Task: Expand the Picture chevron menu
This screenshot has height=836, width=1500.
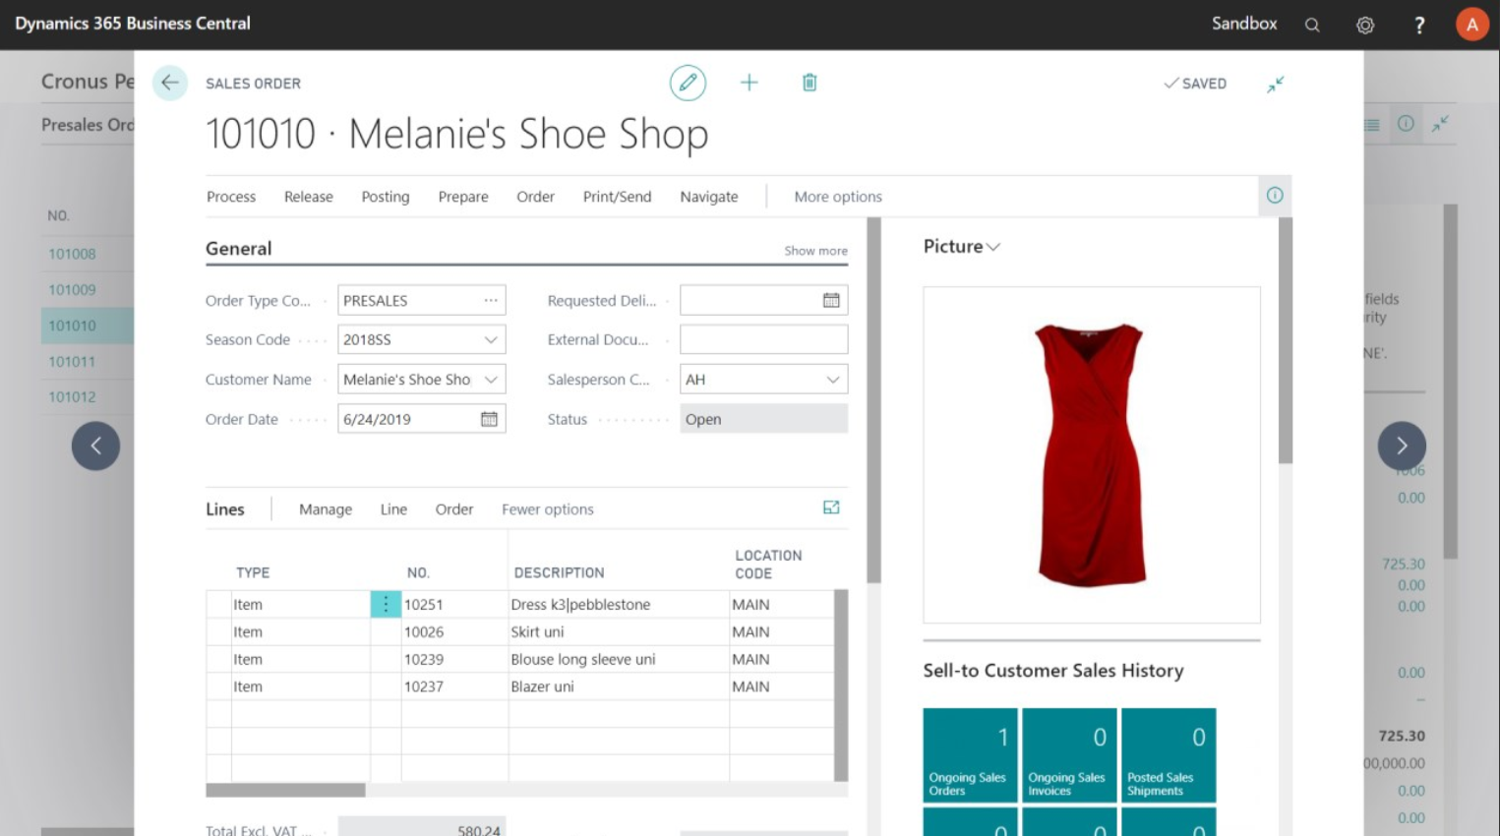Action: point(992,247)
